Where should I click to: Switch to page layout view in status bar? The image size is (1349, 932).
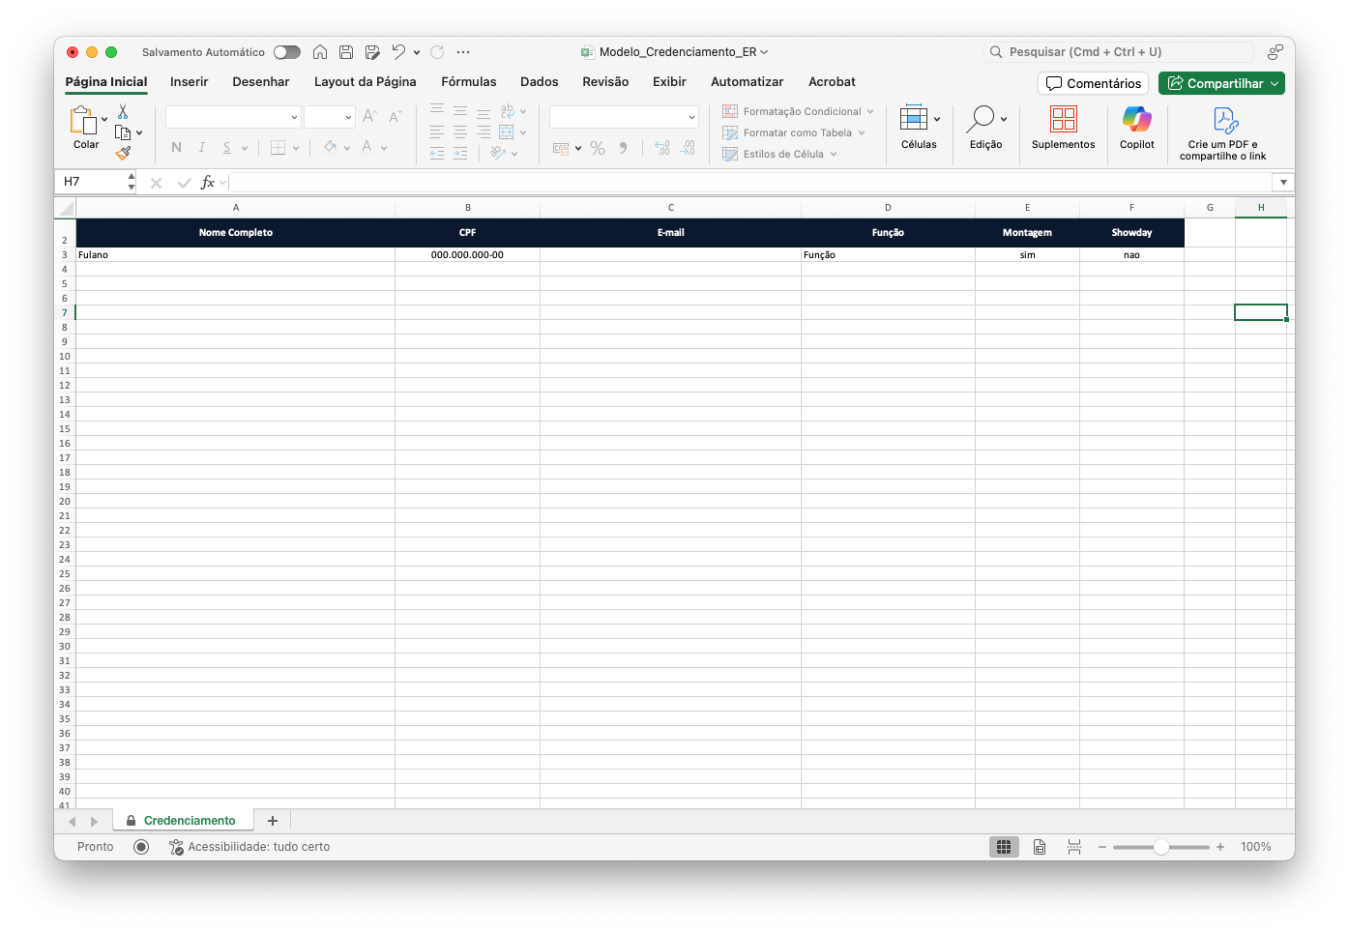[x=1039, y=847]
